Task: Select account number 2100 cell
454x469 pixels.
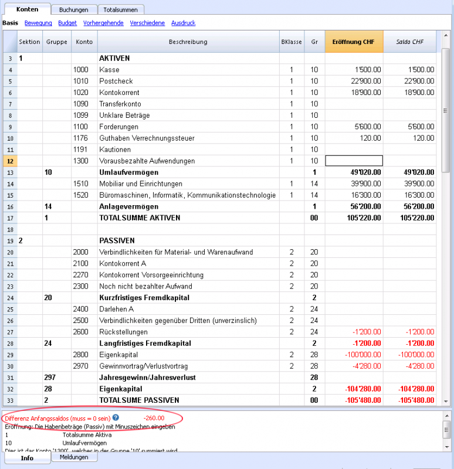Action: click(84, 263)
